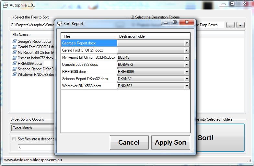254x166 pixels.
Task: Open the RNIX563 destination dropdown
Action: tap(187, 86)
